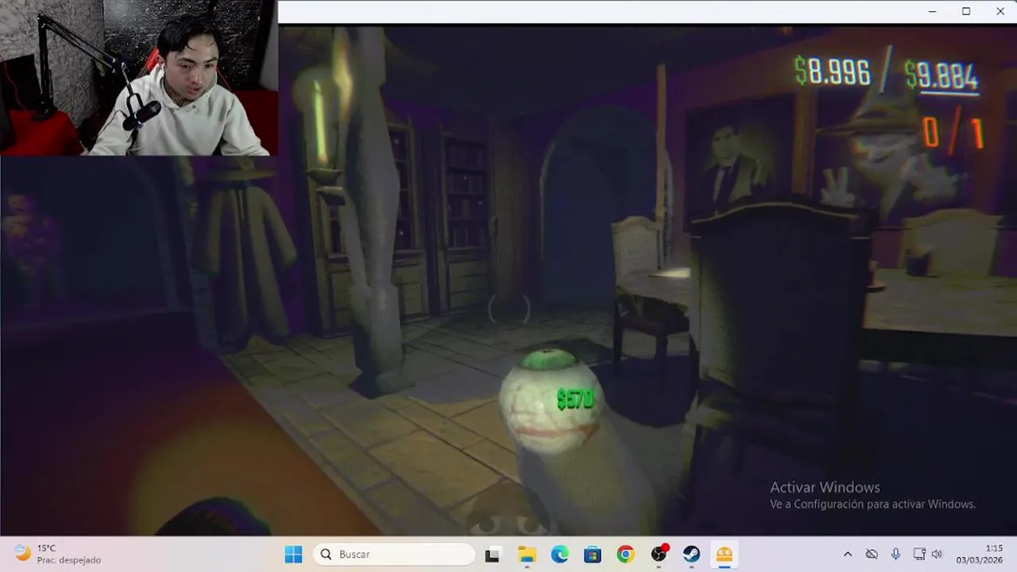Open File Explorer from taskbar
The height and width of the screenshot is (572, 1017).
click(527, 554)
